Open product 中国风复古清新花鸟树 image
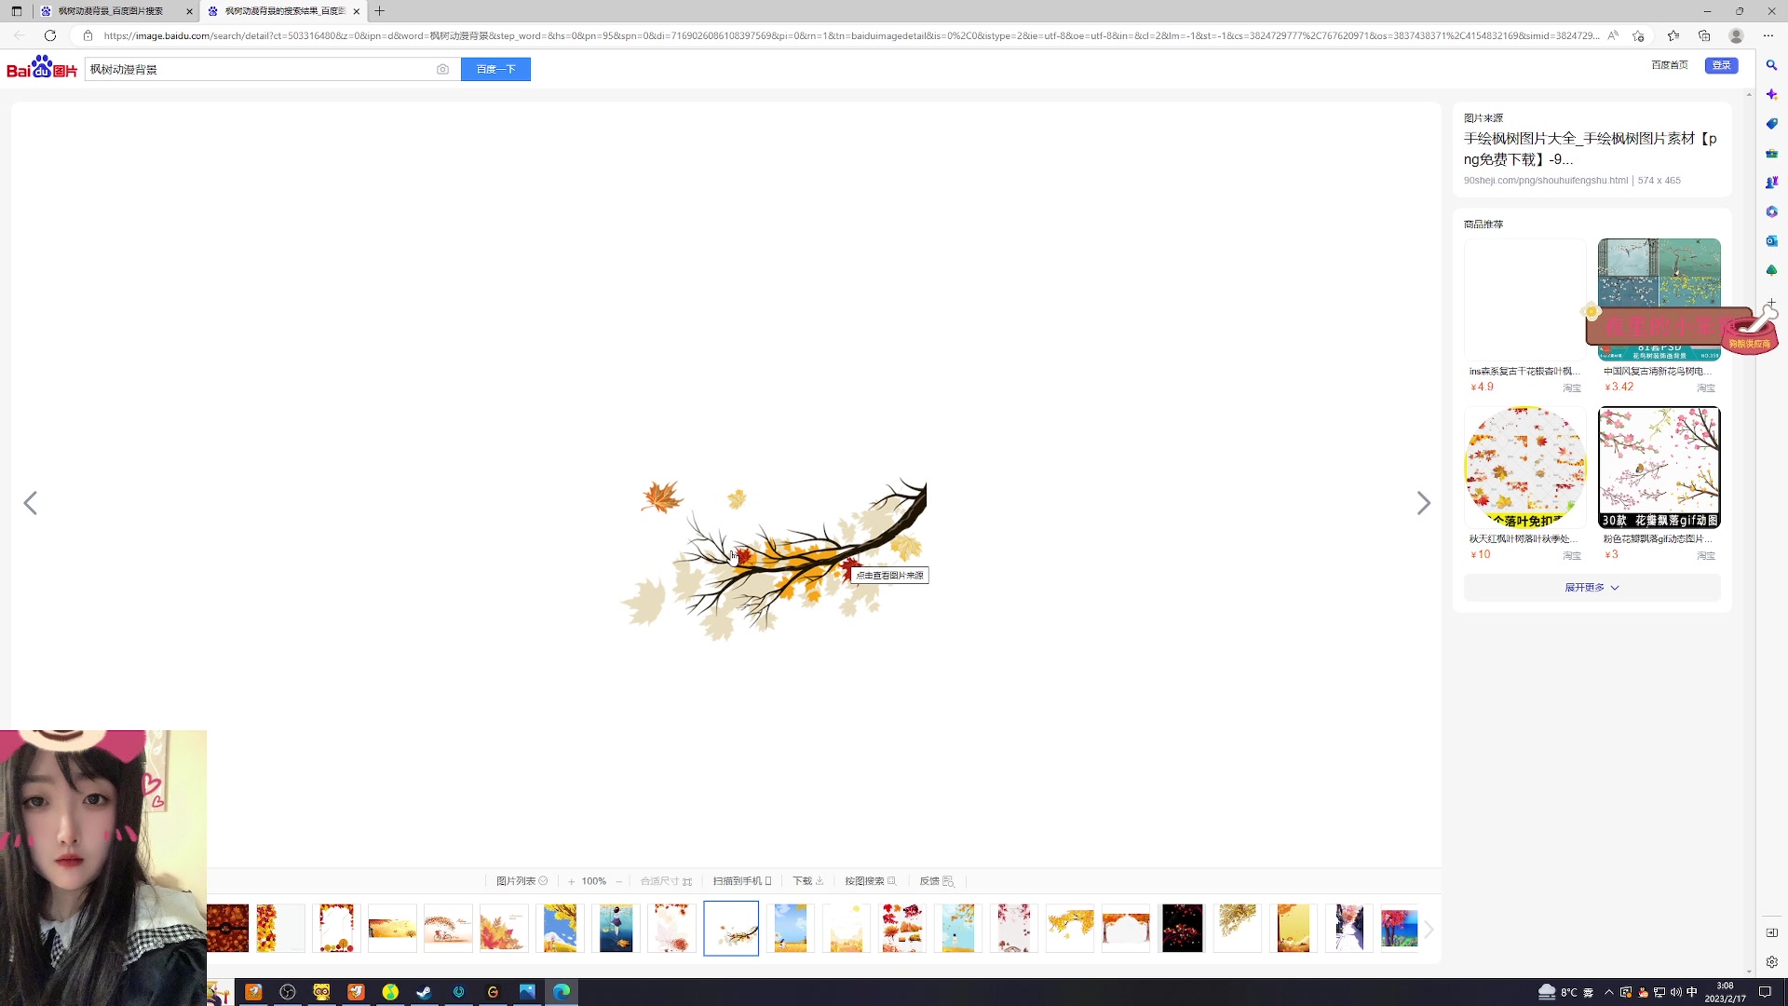The height and width of the screenshot is (1006, 1788). 1659,299
